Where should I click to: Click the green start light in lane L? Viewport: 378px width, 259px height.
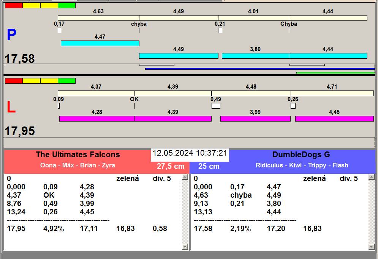67,81
